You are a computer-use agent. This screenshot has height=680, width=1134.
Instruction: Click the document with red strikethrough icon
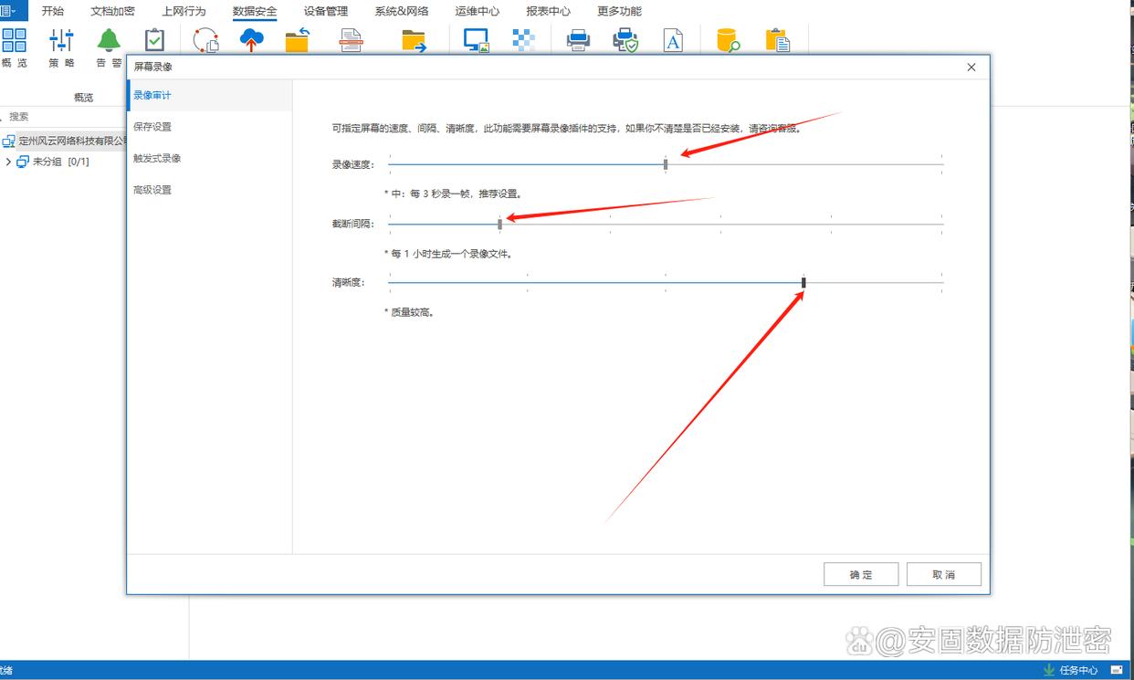click(x=352, y=40)
